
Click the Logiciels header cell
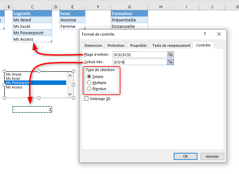(x=32, y=13)
